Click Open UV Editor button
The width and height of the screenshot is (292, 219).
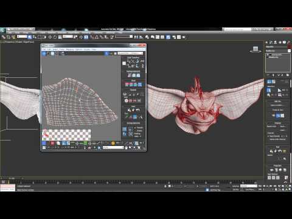tap(276, 105)
